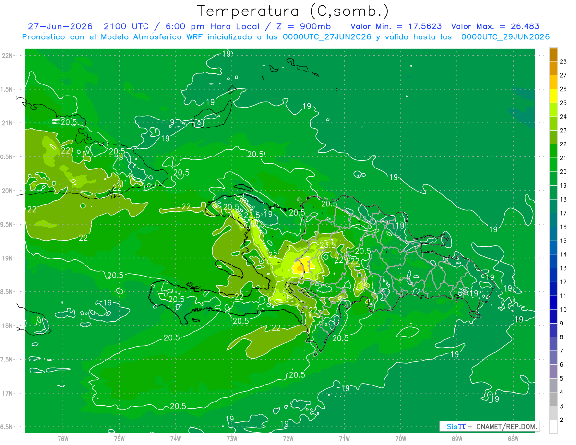Image resolution: width=576 pixels, height=445 pixels.
Task: Click the 17N latitude axis label
Action: pos(8,393)
